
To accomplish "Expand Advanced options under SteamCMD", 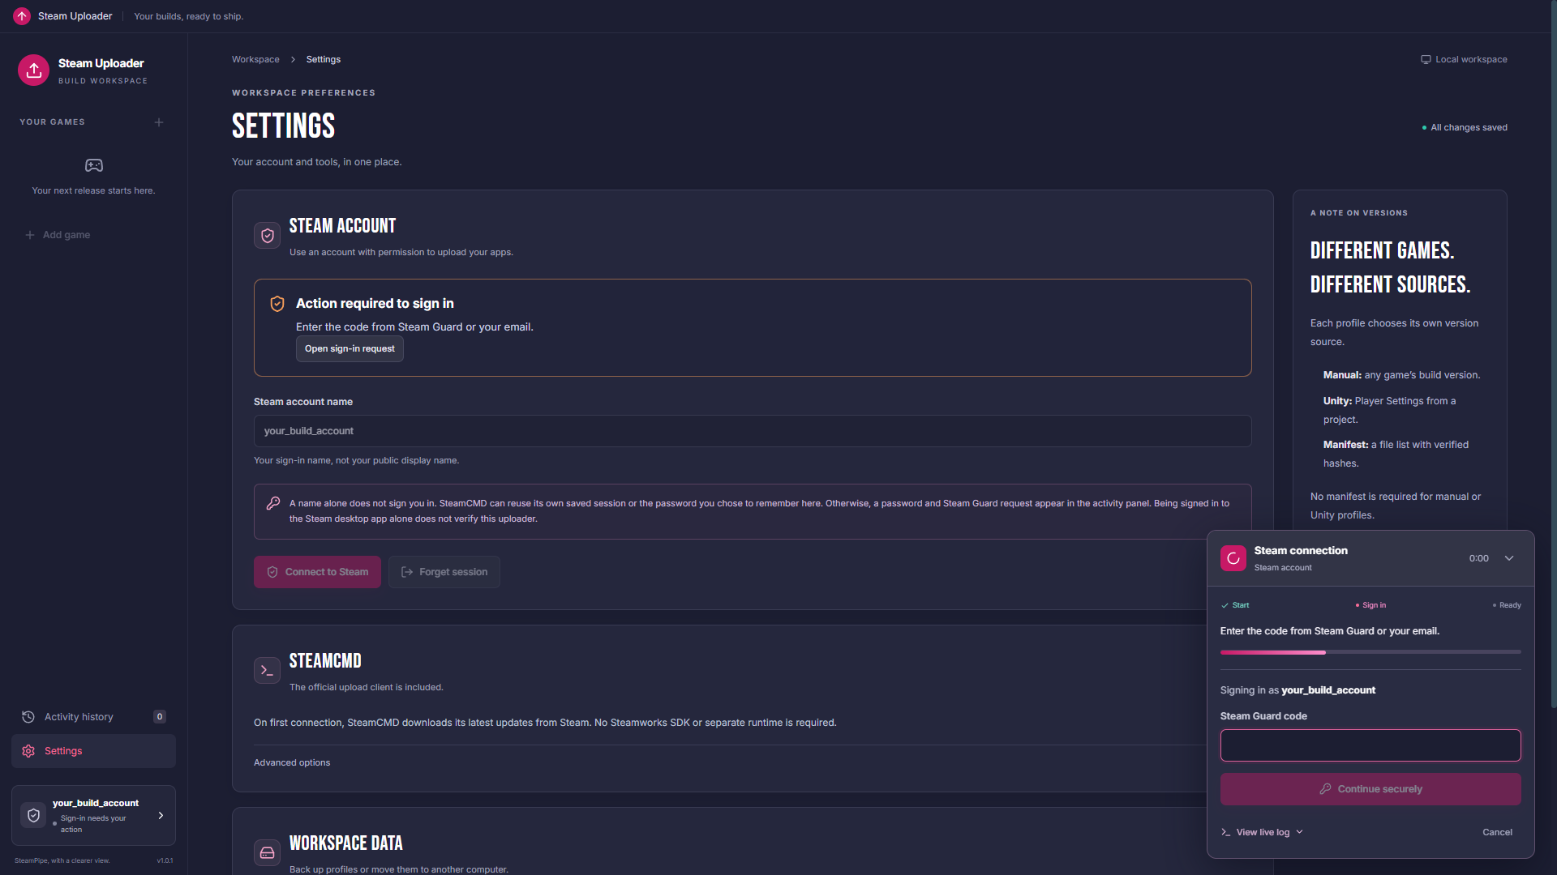I will point(292,762).
